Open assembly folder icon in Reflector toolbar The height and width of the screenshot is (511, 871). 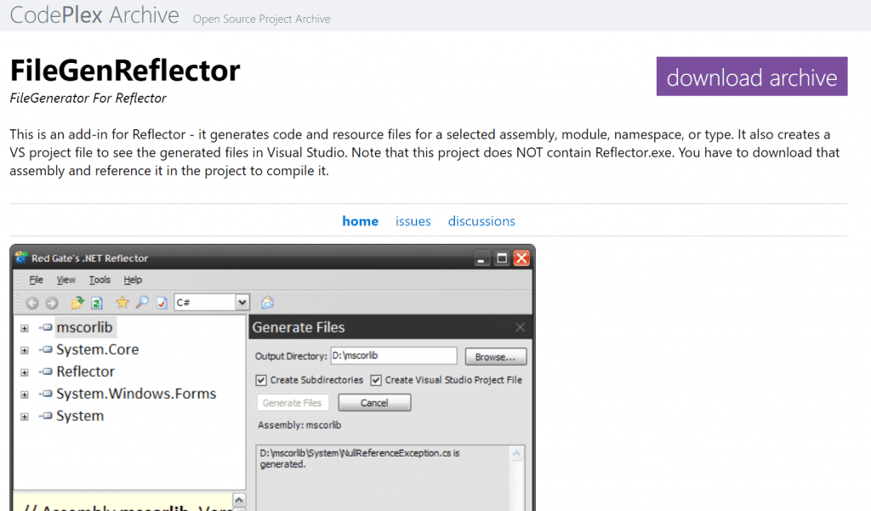pos(77,303)
